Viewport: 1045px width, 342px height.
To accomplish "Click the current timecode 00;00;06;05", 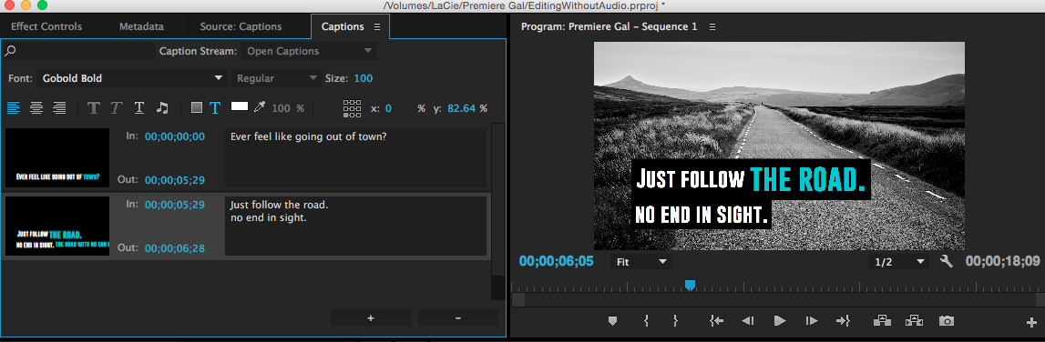I will pos(556,261).
